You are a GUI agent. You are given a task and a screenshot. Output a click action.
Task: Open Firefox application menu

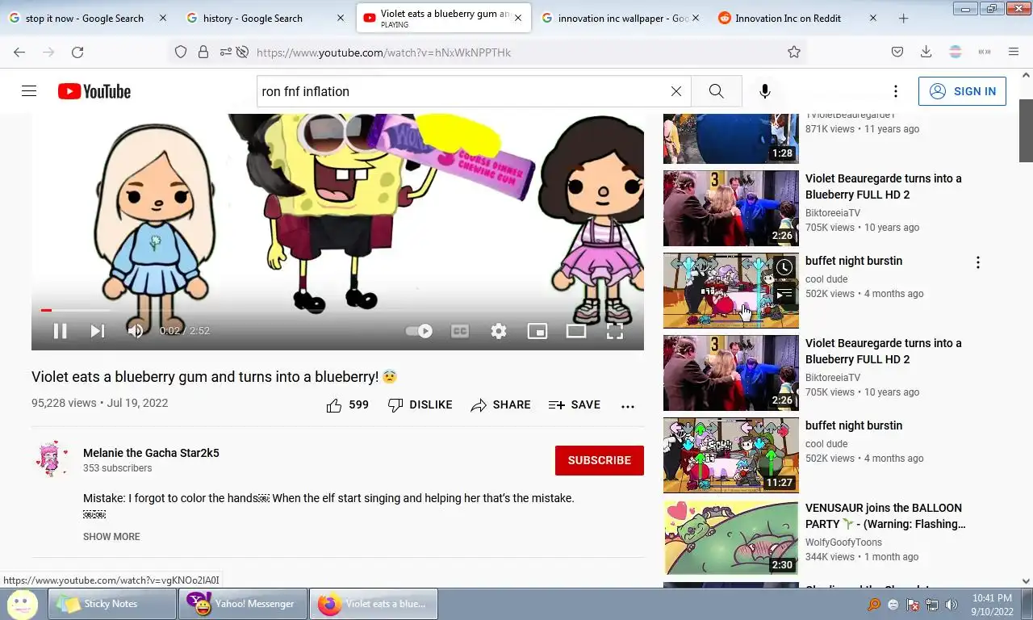click(1014, 52)
